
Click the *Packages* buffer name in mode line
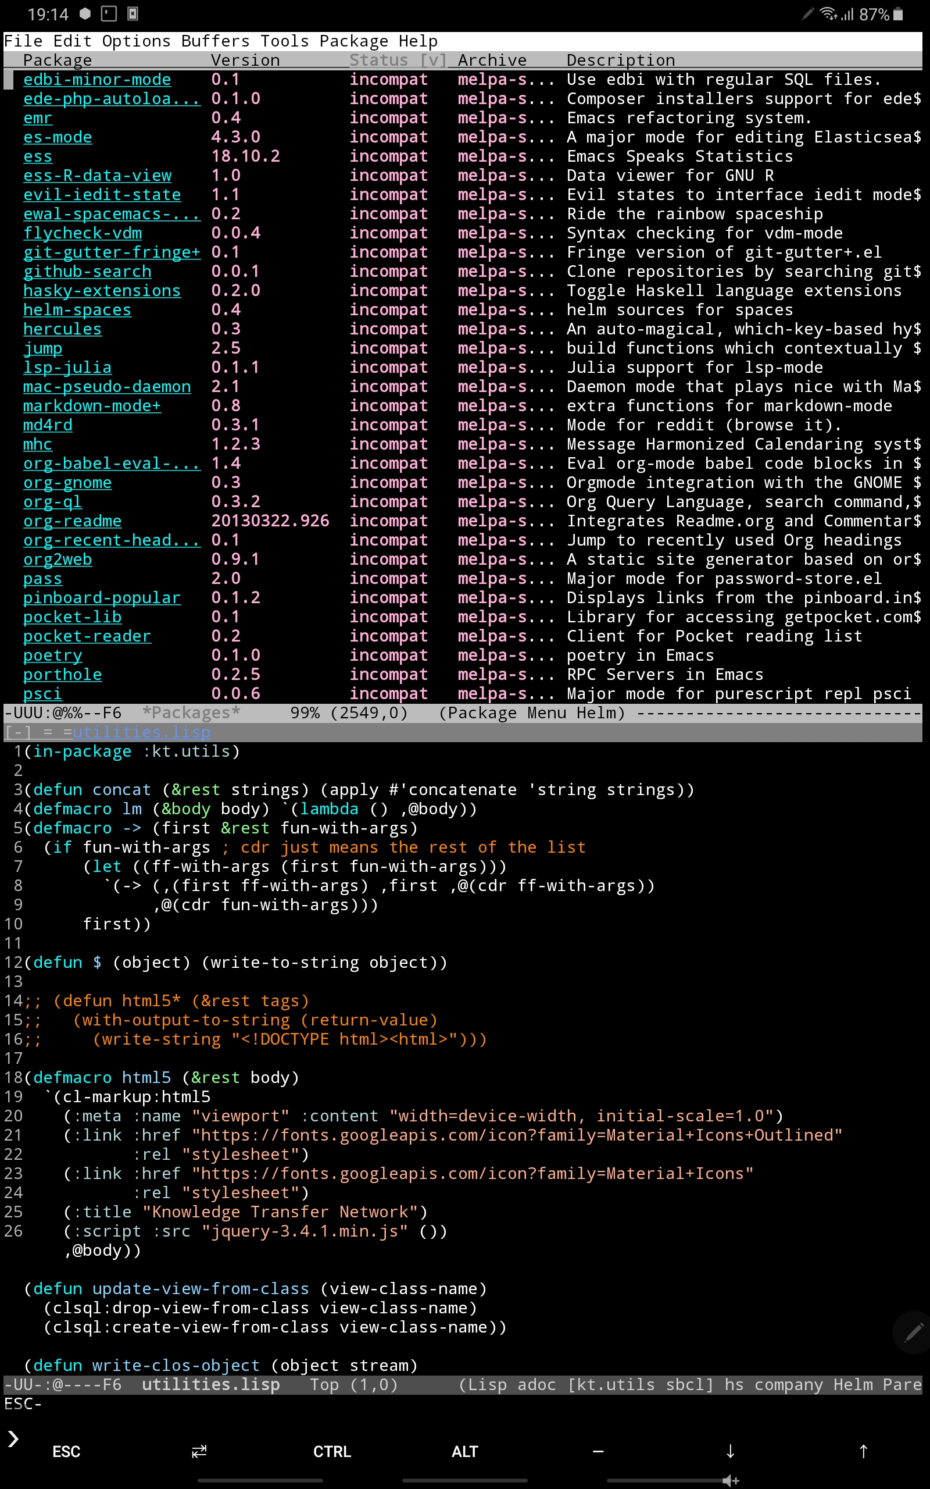tap(191, 713)
